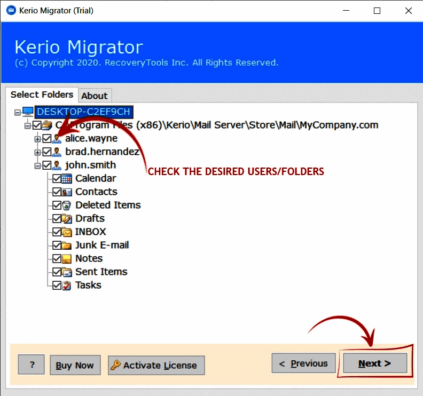Click the INBOX envelope folder icon

click(67, 232)
